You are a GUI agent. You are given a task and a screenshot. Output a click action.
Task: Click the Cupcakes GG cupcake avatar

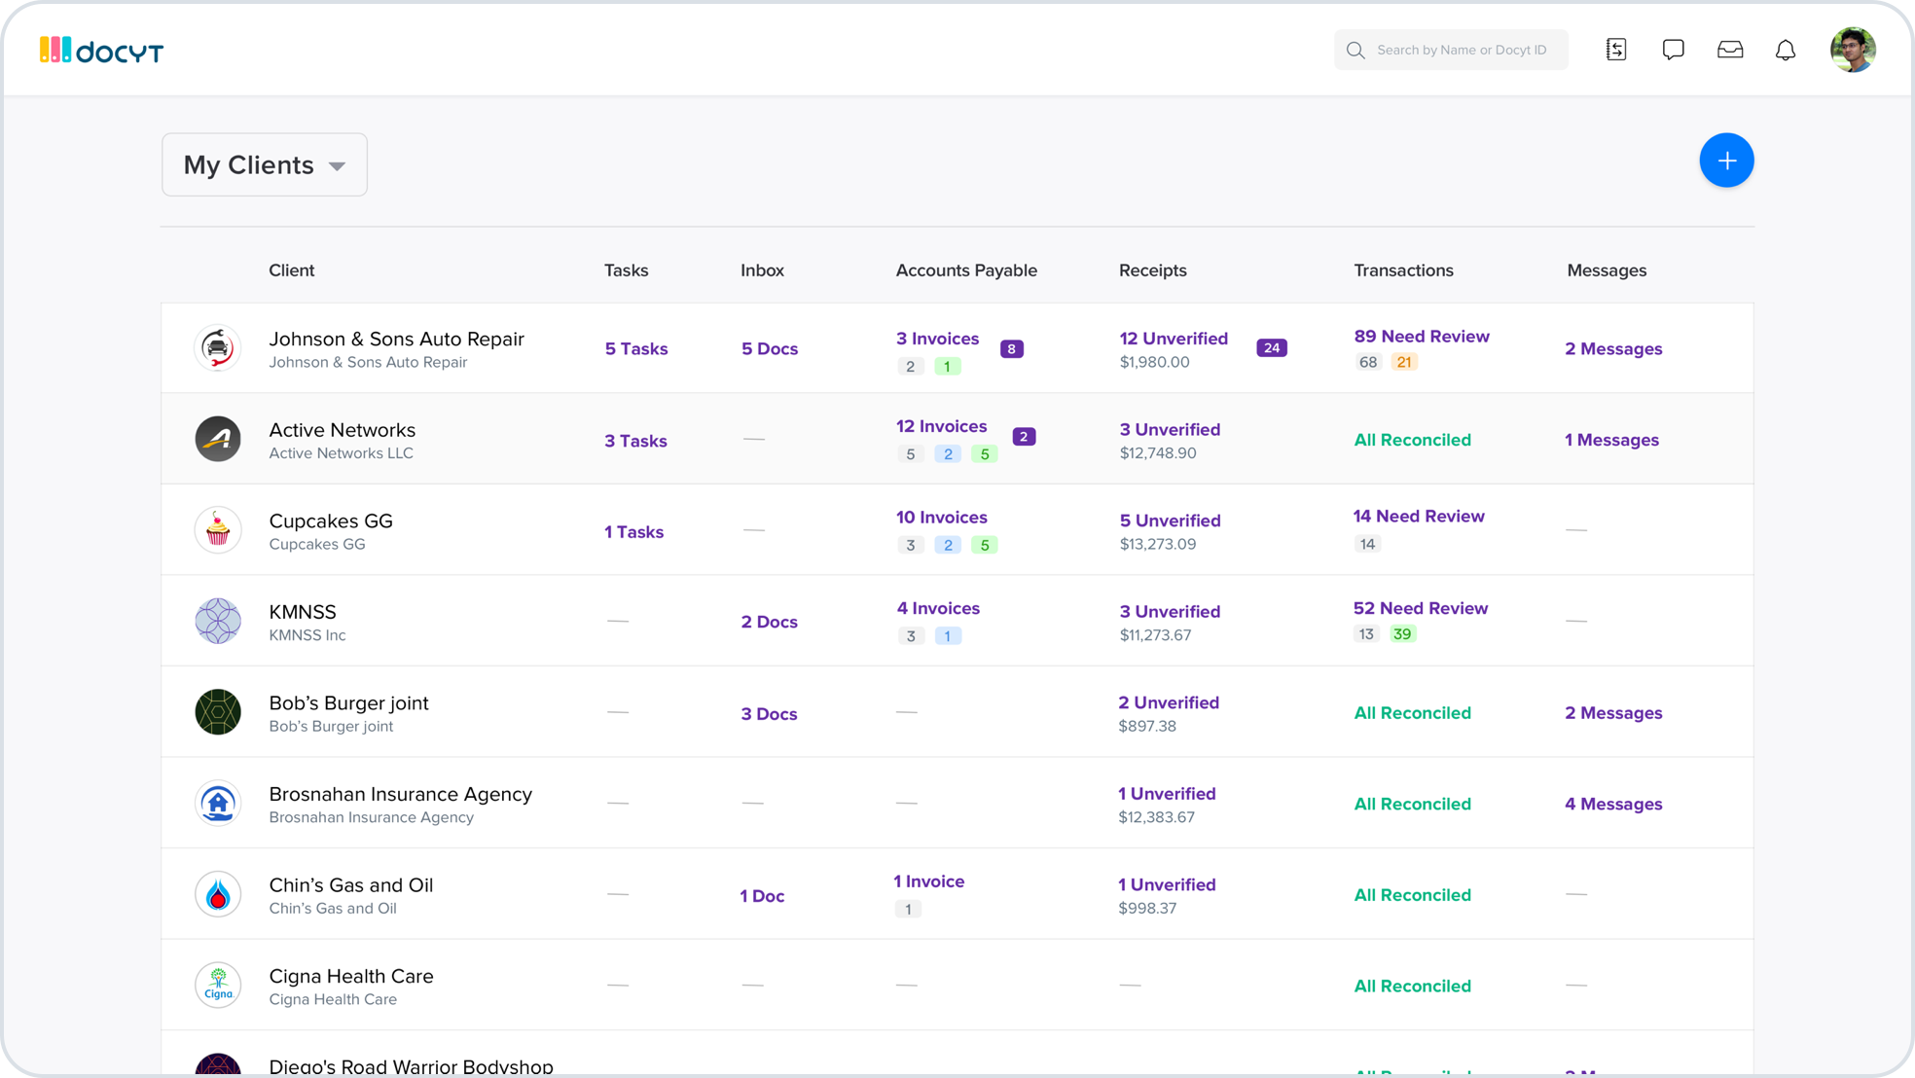tap(218, 530)
